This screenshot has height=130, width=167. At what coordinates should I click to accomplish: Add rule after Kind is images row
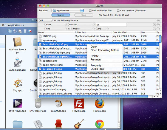[158, 29]
